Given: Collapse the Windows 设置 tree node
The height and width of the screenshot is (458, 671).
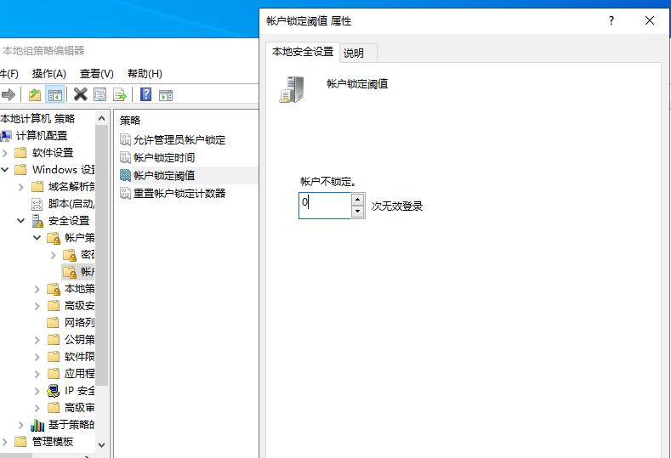Looking at the screenshot, I should point(5,170).
